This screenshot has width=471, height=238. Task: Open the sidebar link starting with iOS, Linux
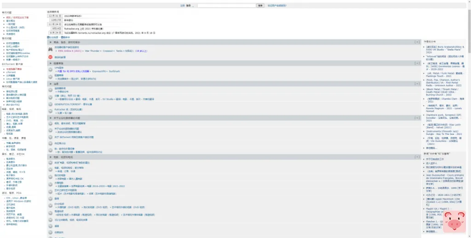[x=17, y=198]
